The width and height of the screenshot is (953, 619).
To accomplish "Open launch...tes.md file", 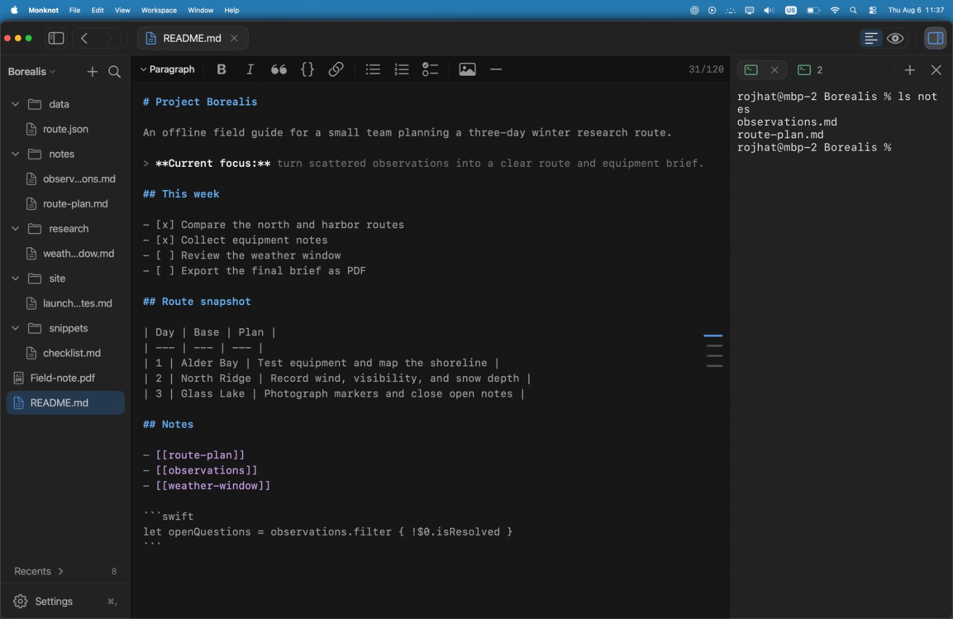I will coord(66,303).
